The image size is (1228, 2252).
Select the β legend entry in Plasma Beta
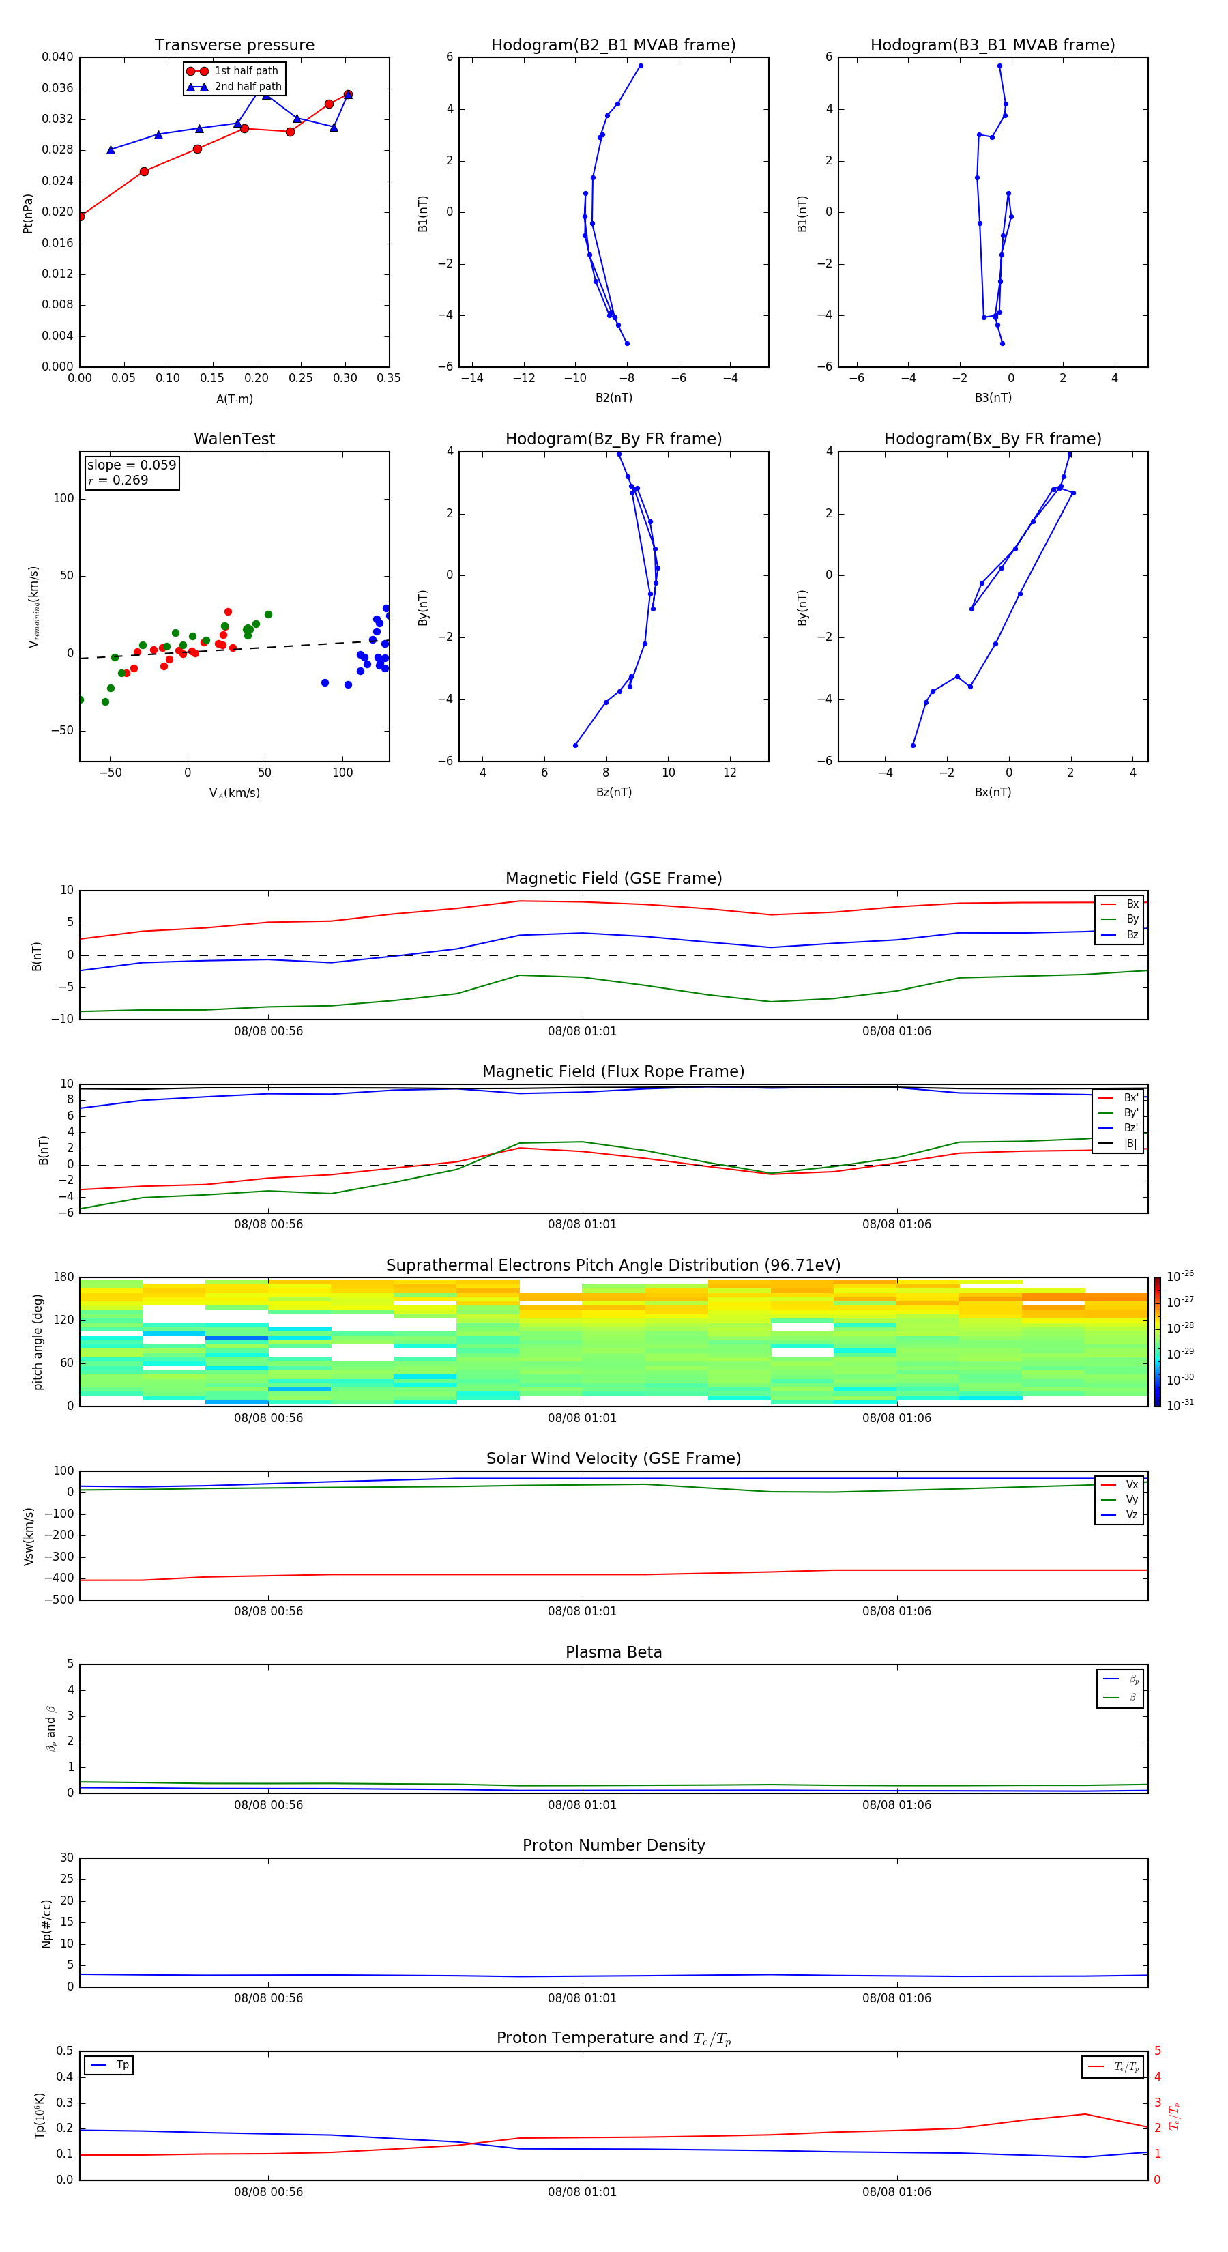click(x=1120, y=1698)
